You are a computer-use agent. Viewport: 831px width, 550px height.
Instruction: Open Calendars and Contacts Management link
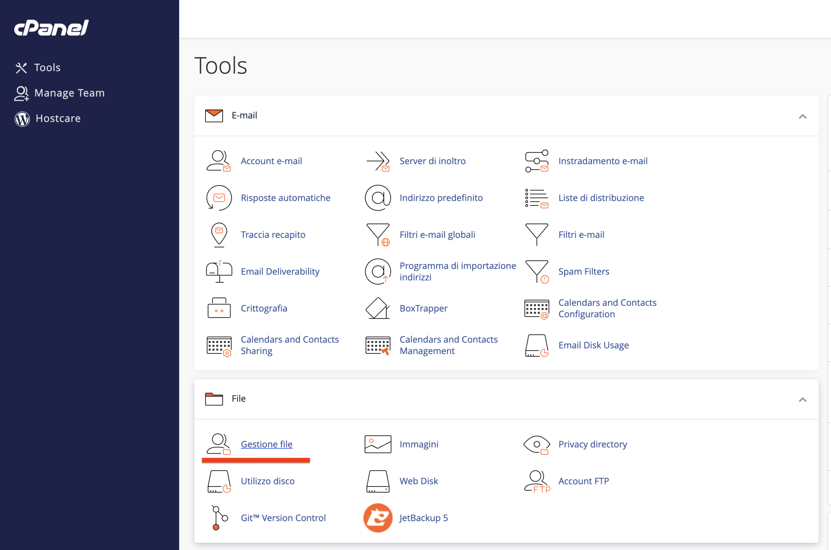(449, 345)
